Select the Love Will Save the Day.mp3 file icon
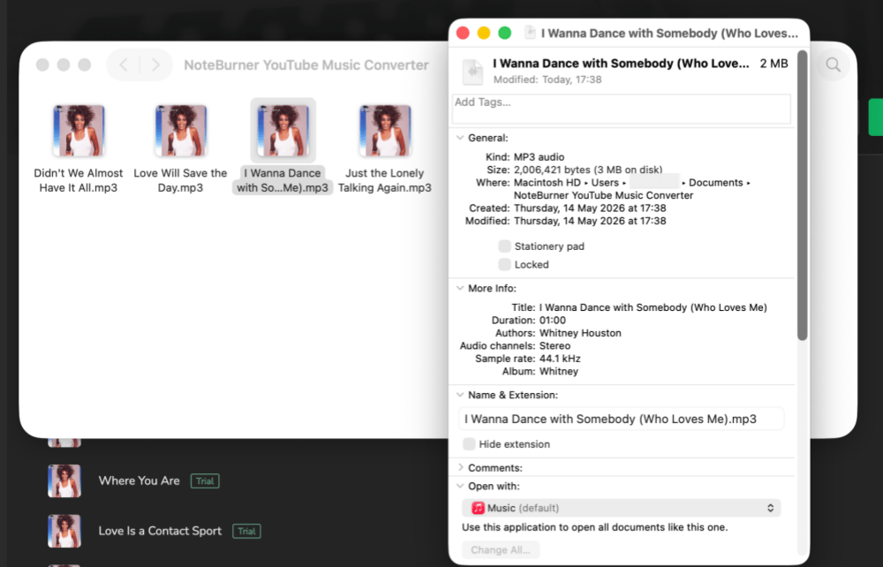The height and width of the screenshot is (567, 883). tap(181, 130)
